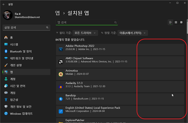Click the Photoshop Ps app icon
This screenshot has height=123, width=188.
[x=61, y=49]
